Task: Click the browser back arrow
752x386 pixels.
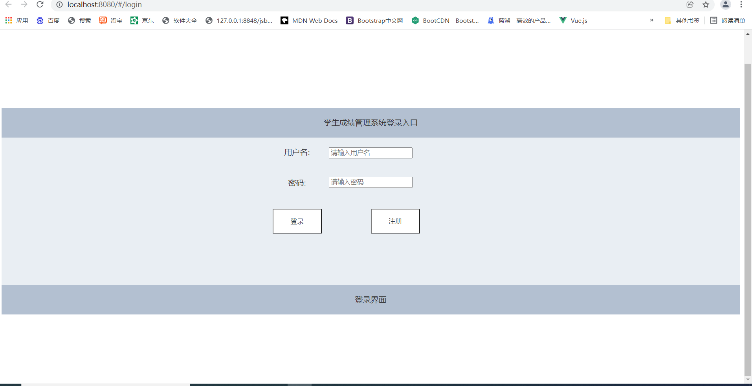Action: pos(8,4)
